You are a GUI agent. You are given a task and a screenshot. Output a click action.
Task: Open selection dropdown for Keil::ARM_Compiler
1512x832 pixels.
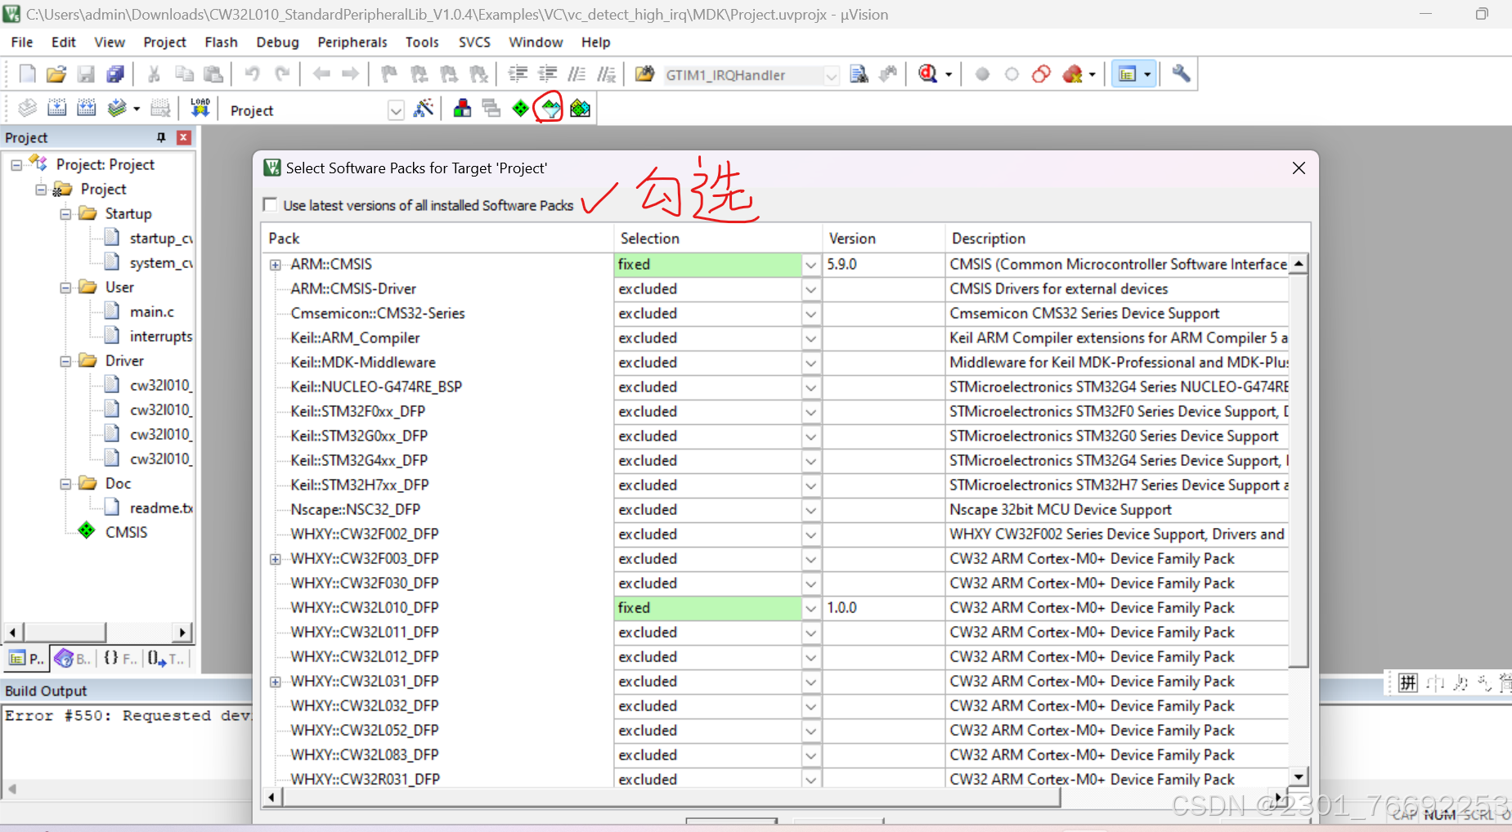click(810, 338)
